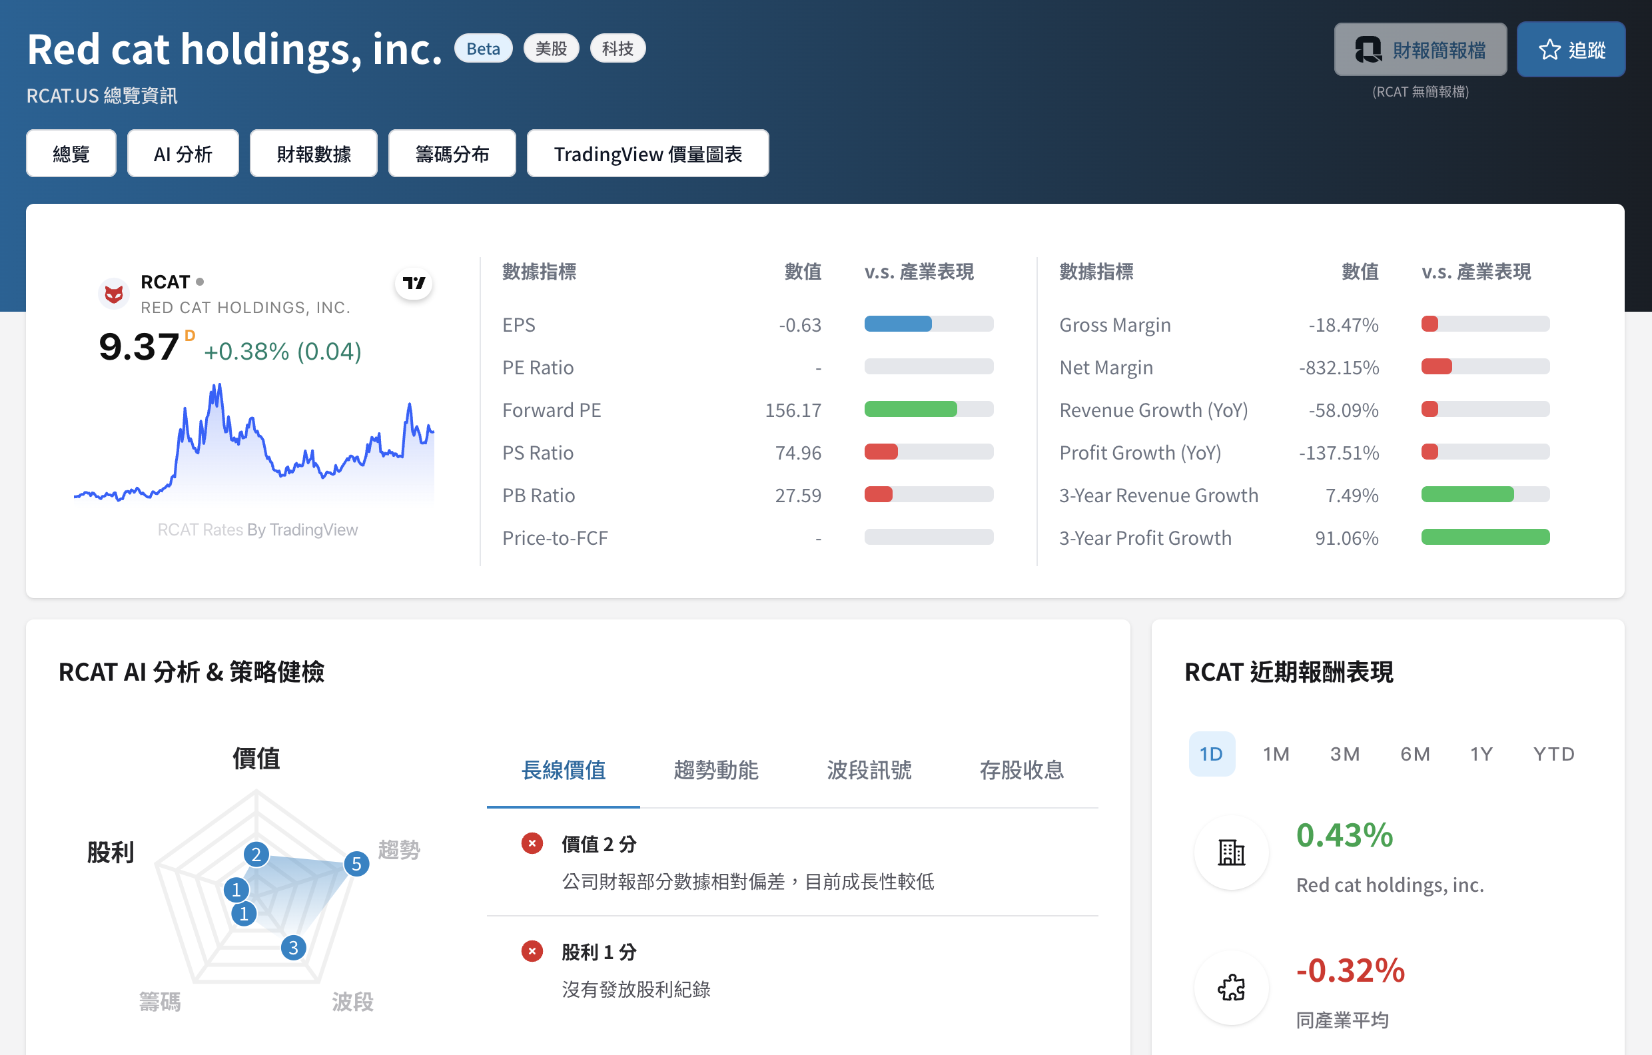Switch returns to 6M period
The image size is (1652, 1055).
coord(1415,754)
